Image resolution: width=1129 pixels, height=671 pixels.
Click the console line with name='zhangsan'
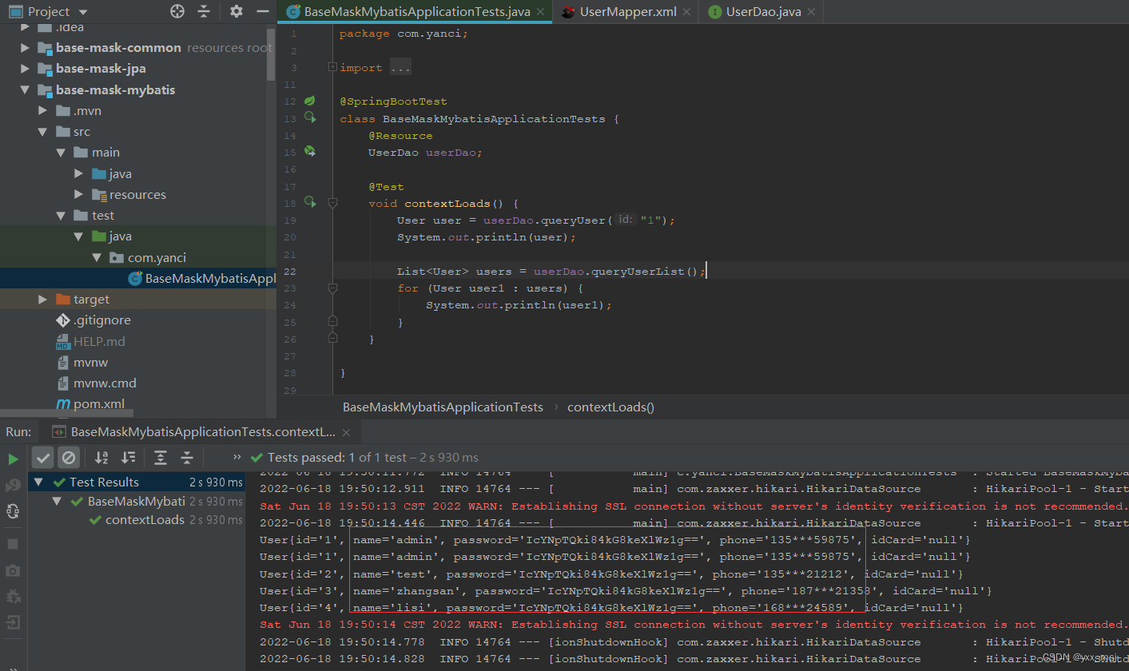tap(626, 591)
